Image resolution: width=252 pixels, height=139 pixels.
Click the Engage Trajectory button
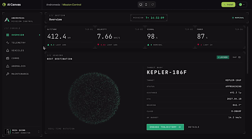click(x=165, y=127)
